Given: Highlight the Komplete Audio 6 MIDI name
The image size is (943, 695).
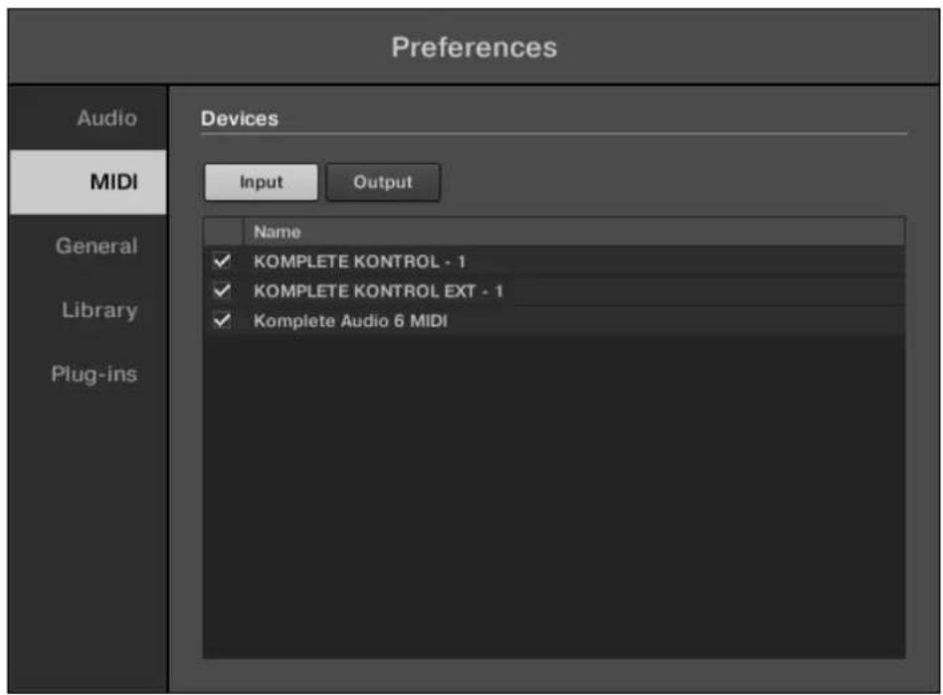Looking at the screenshot, I should coord(350,321).
